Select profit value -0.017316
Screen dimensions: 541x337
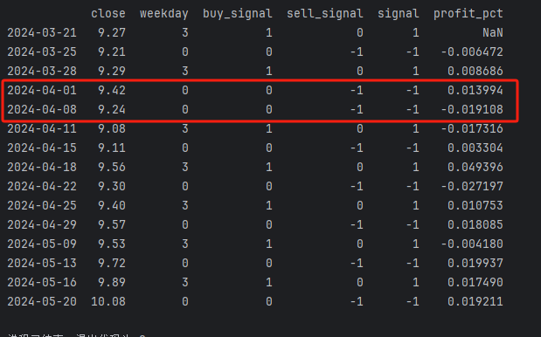(x=472, y=129)
